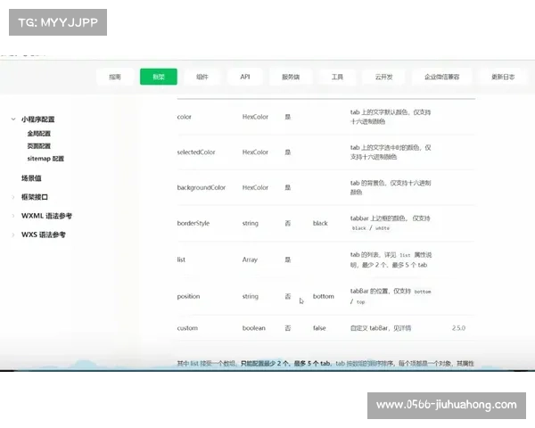Click the borderStyle description with black / white
Screen dimensions: 535x428
tap(390, 223)
